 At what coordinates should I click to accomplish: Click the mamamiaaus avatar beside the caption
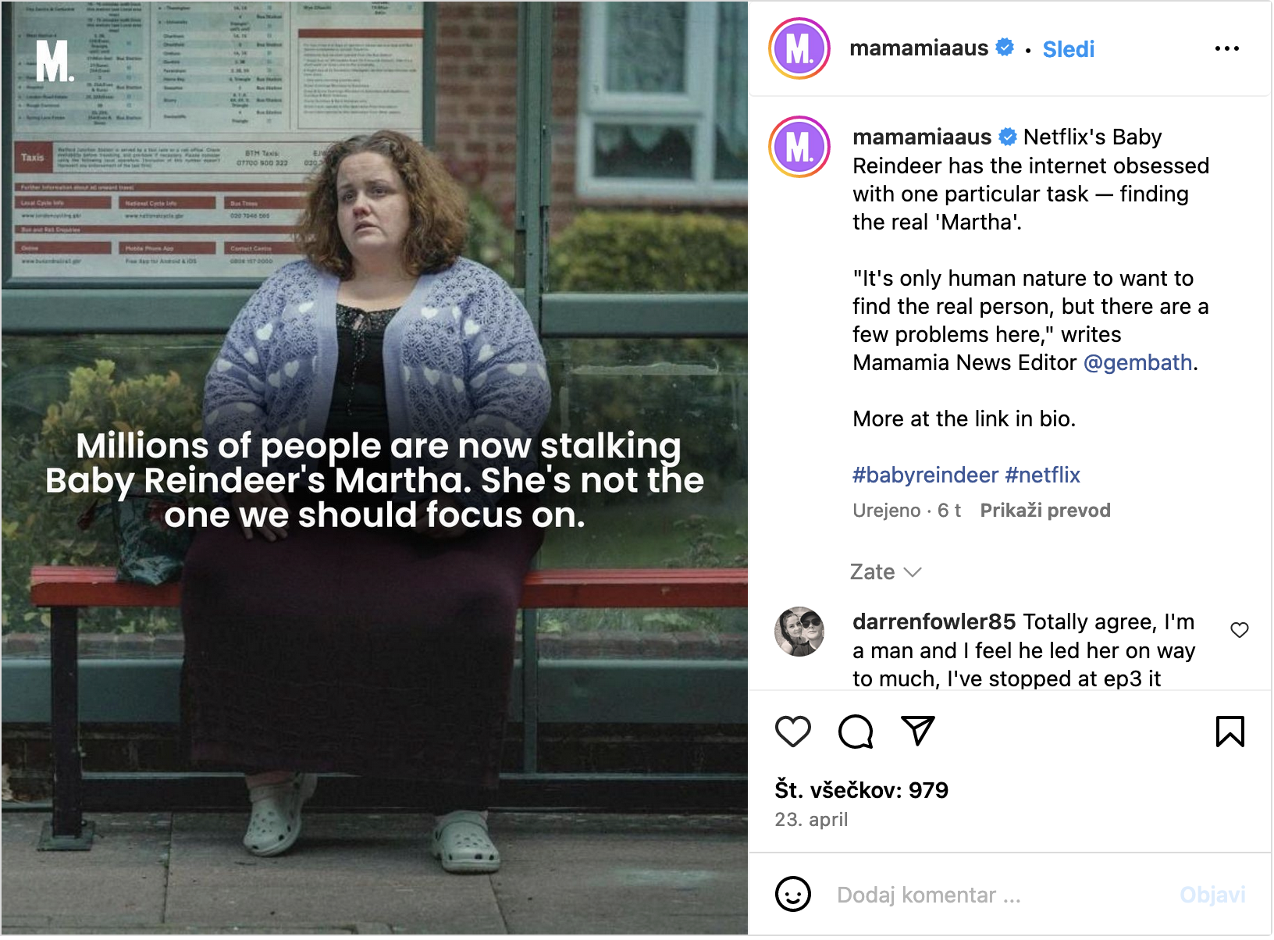[799, 147]
